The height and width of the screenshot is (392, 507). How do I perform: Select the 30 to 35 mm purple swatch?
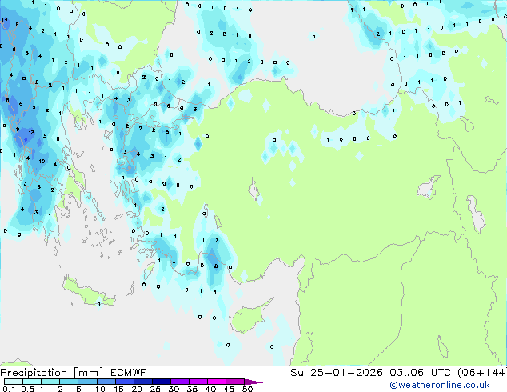[179, 382]
